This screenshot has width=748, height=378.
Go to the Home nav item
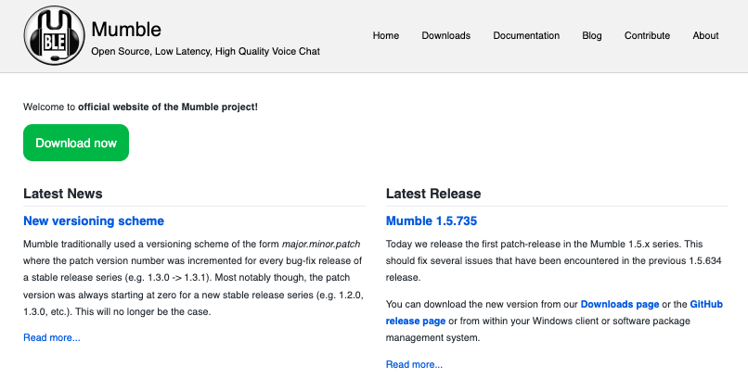coord(386,36)
